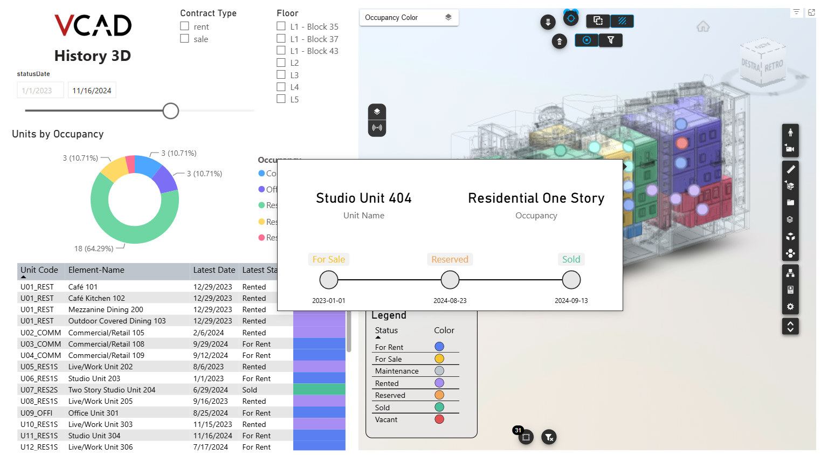Click the DESTRA face of the view cube
Screen dimensions: 821x455
(x=750, y=66)
